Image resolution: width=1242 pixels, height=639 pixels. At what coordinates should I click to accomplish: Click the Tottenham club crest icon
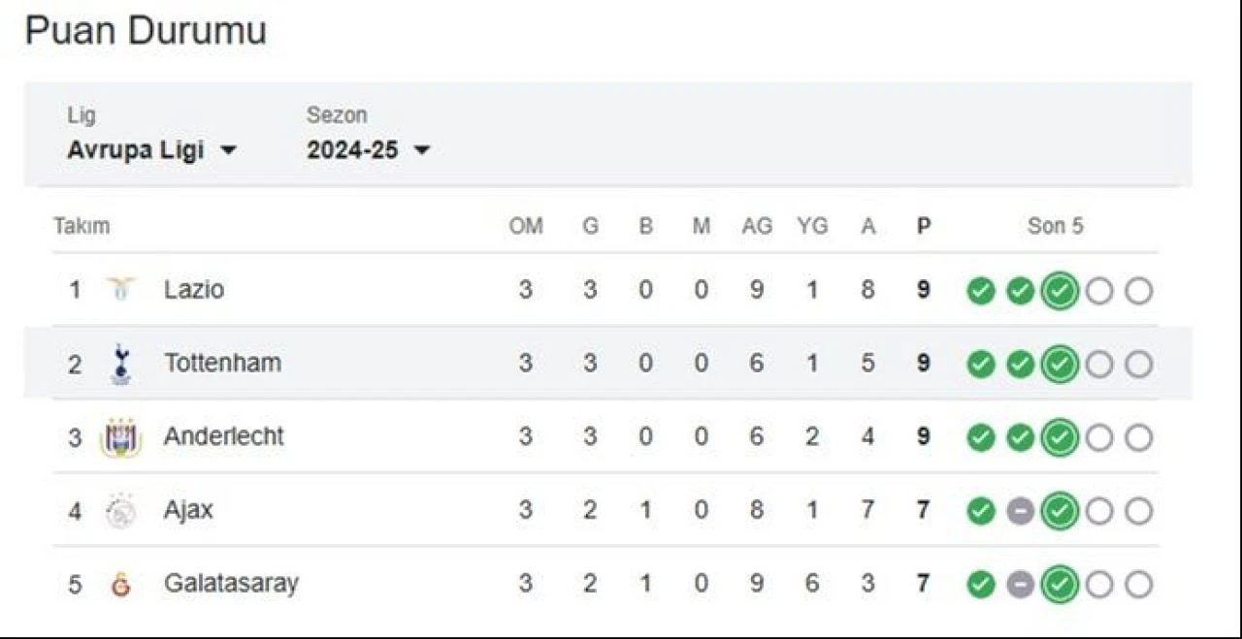tap(121, 363)
